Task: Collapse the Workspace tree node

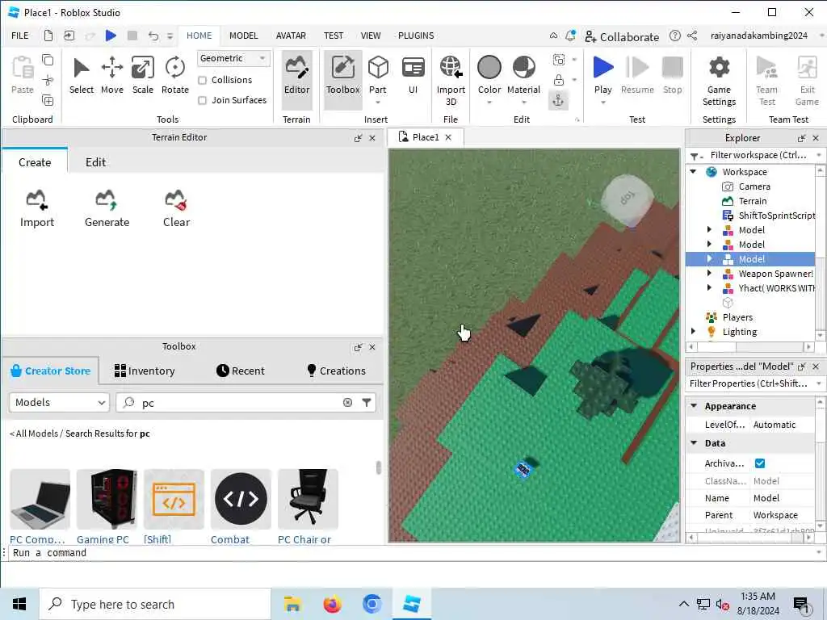Action: click(x=693, y=172)
